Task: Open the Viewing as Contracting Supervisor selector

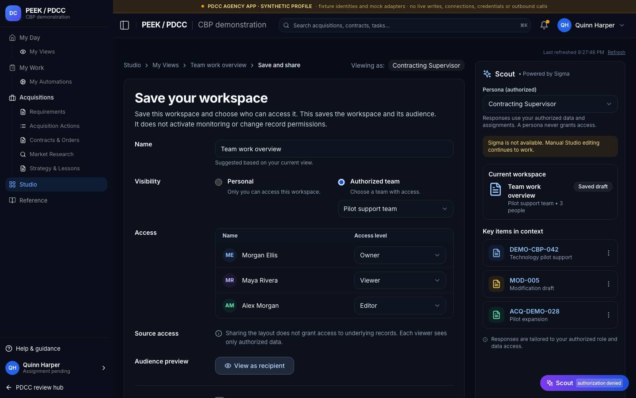Action: (x=426, y=65)
